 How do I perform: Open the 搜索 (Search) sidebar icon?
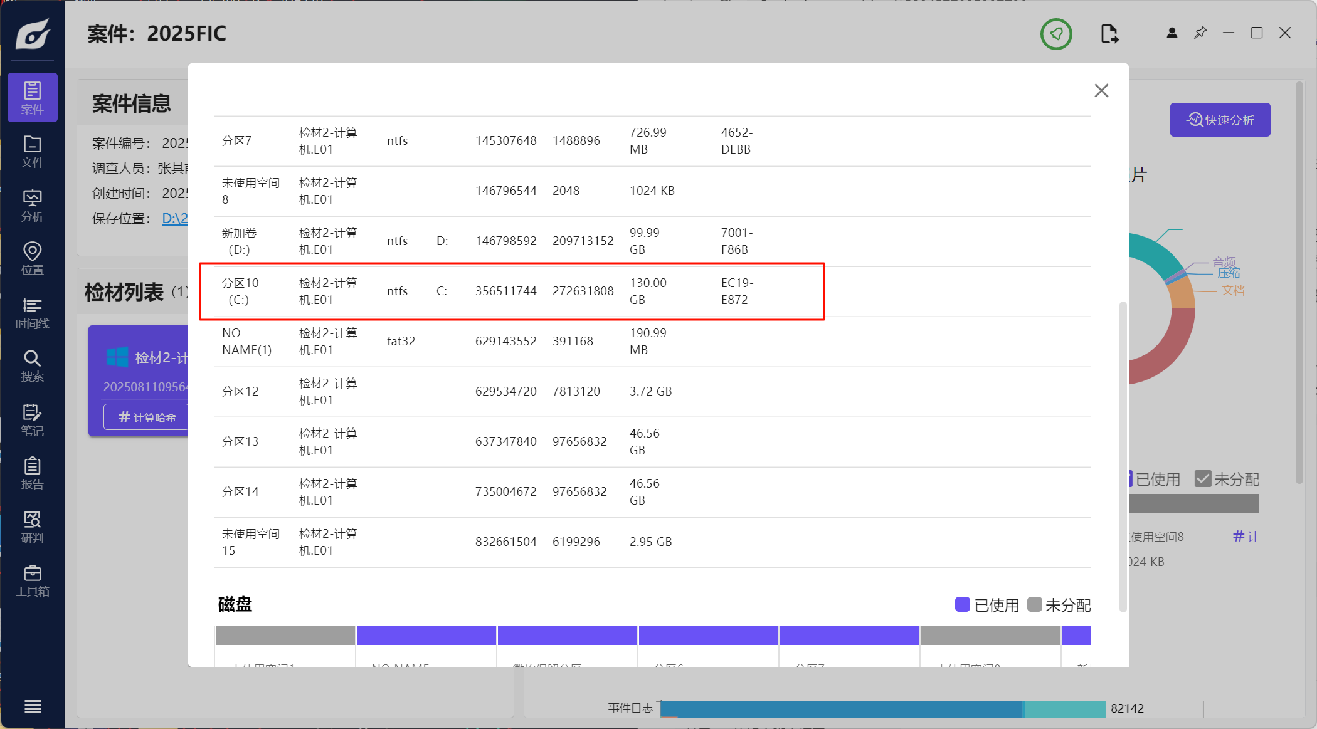pyautogui.click(x=32, y=366)
